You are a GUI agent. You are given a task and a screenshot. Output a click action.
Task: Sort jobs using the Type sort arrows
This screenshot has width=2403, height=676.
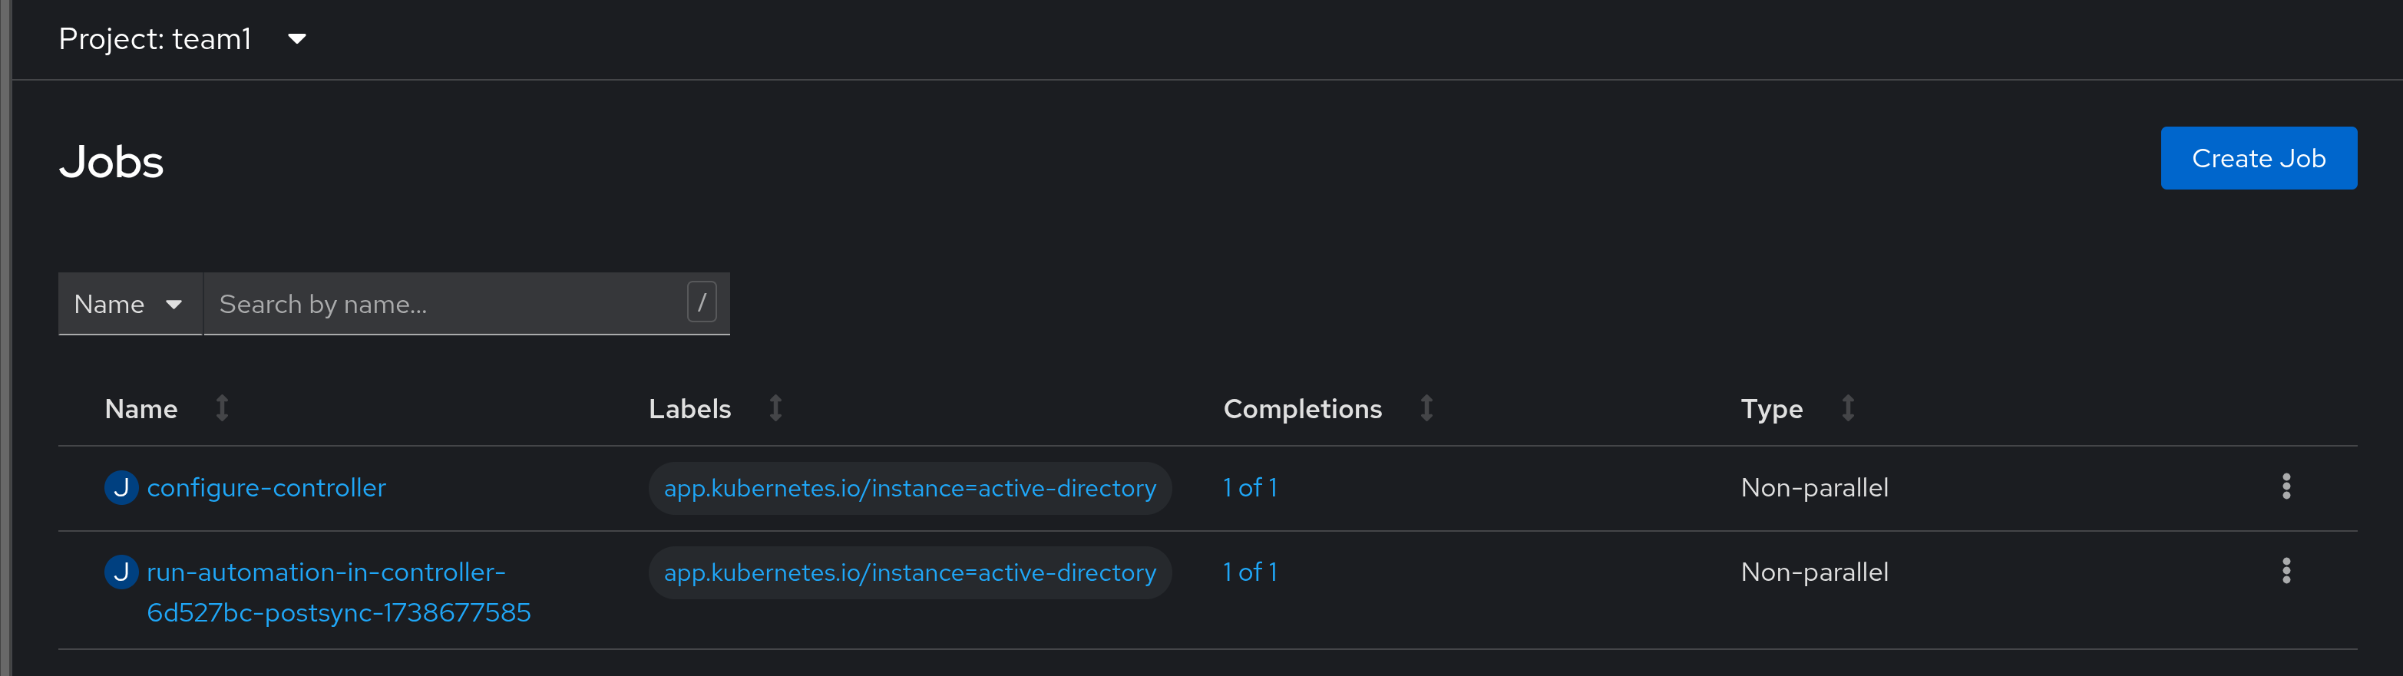pos(1848,408)
